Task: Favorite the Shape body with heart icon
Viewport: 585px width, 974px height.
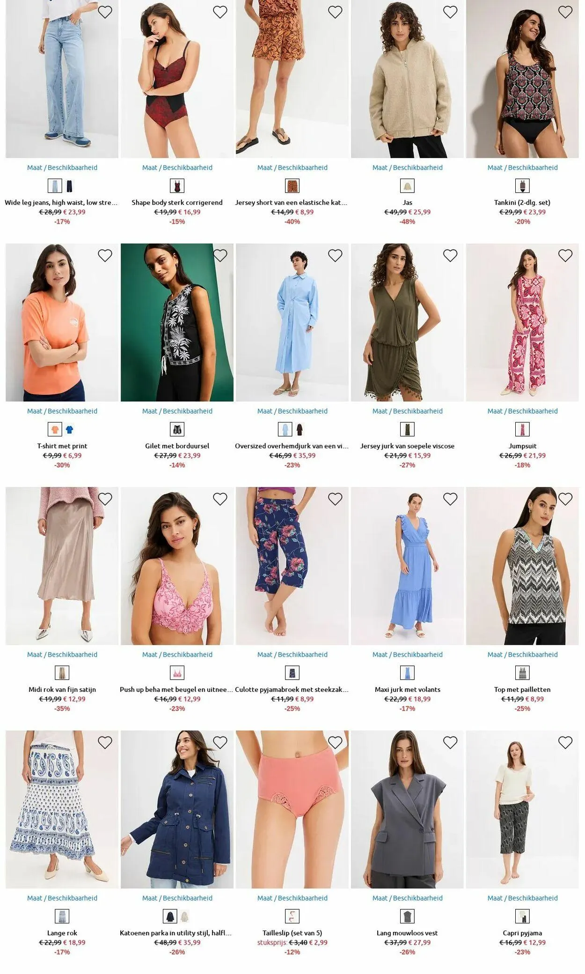Action: coord(220,12)
